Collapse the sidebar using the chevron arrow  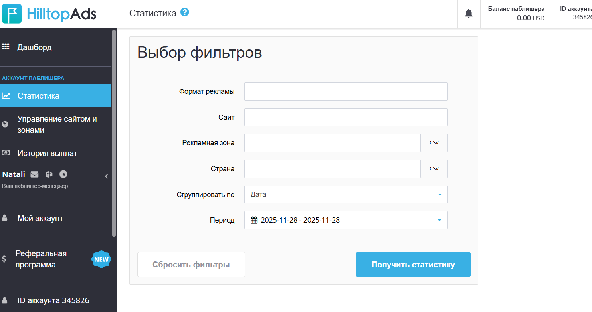pos(106,176)
